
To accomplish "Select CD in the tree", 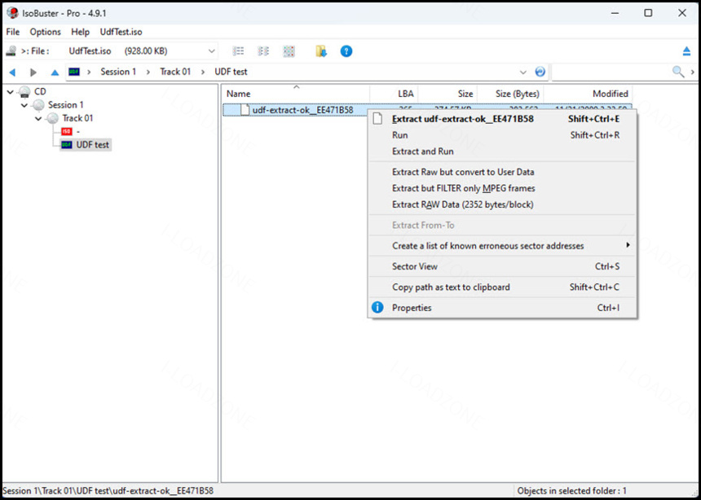I will pyautogui.click(x=40, y=91).
